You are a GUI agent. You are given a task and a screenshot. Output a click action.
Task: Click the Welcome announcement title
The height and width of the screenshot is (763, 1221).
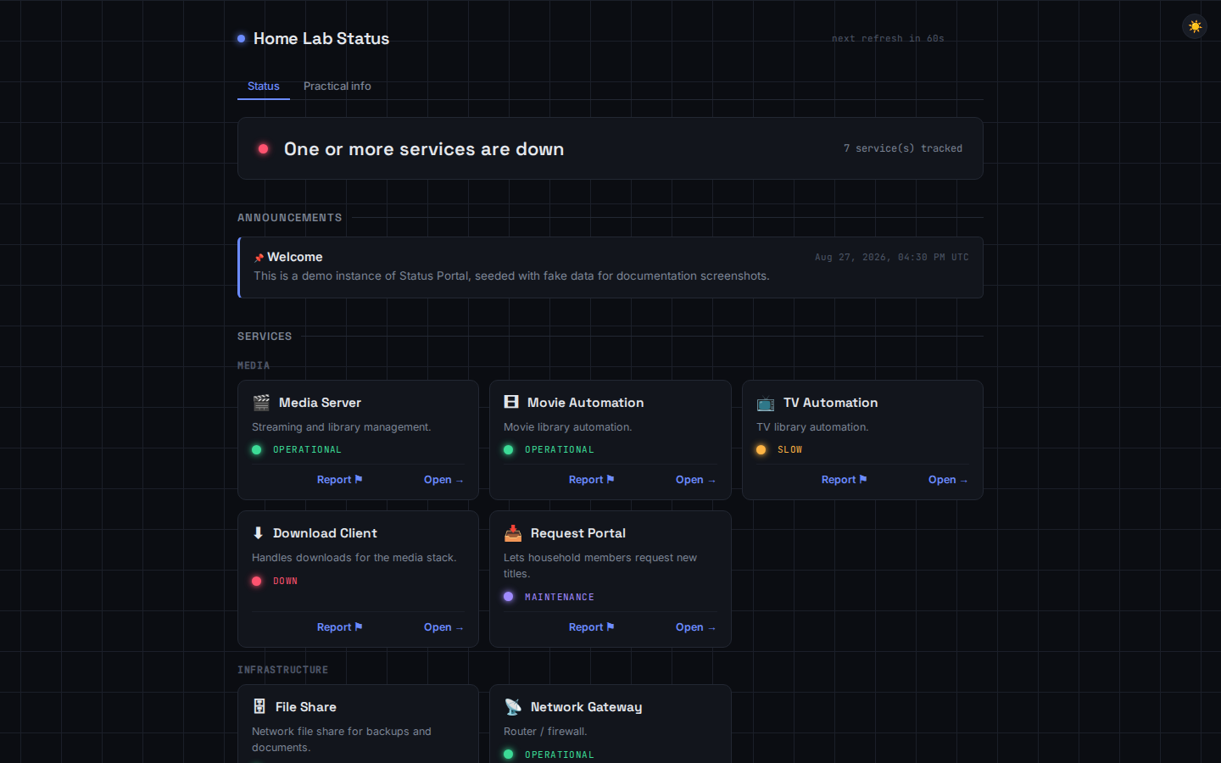(x=295, y=257)
